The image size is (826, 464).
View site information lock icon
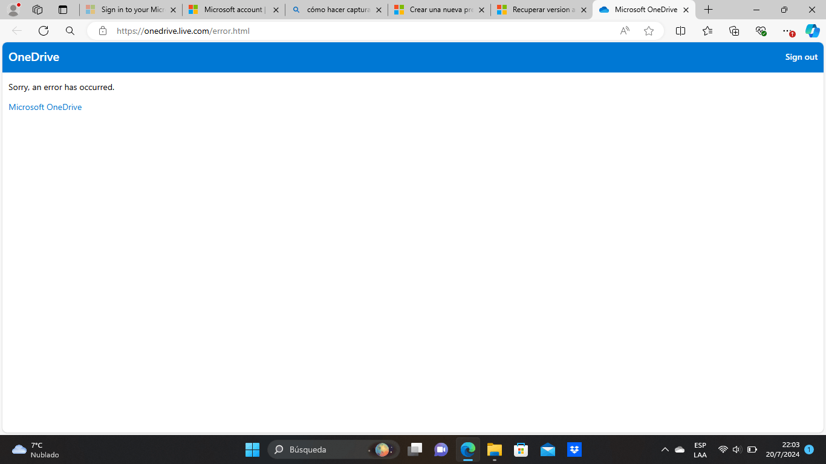point(103,31)
